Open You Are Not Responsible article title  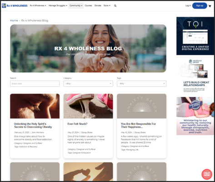[x=138, y=125]
